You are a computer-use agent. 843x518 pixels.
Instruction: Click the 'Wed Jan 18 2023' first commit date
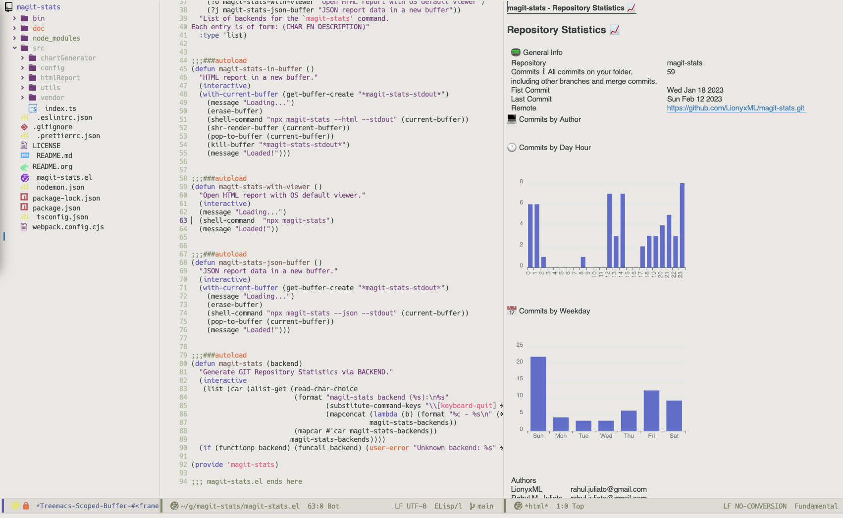pyautogui.click(x=695, y=90)
